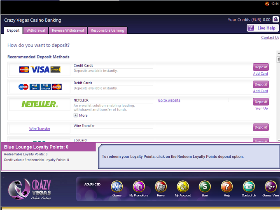
Task: Click the system tray icon beside the clock
Action: [267, 4]
